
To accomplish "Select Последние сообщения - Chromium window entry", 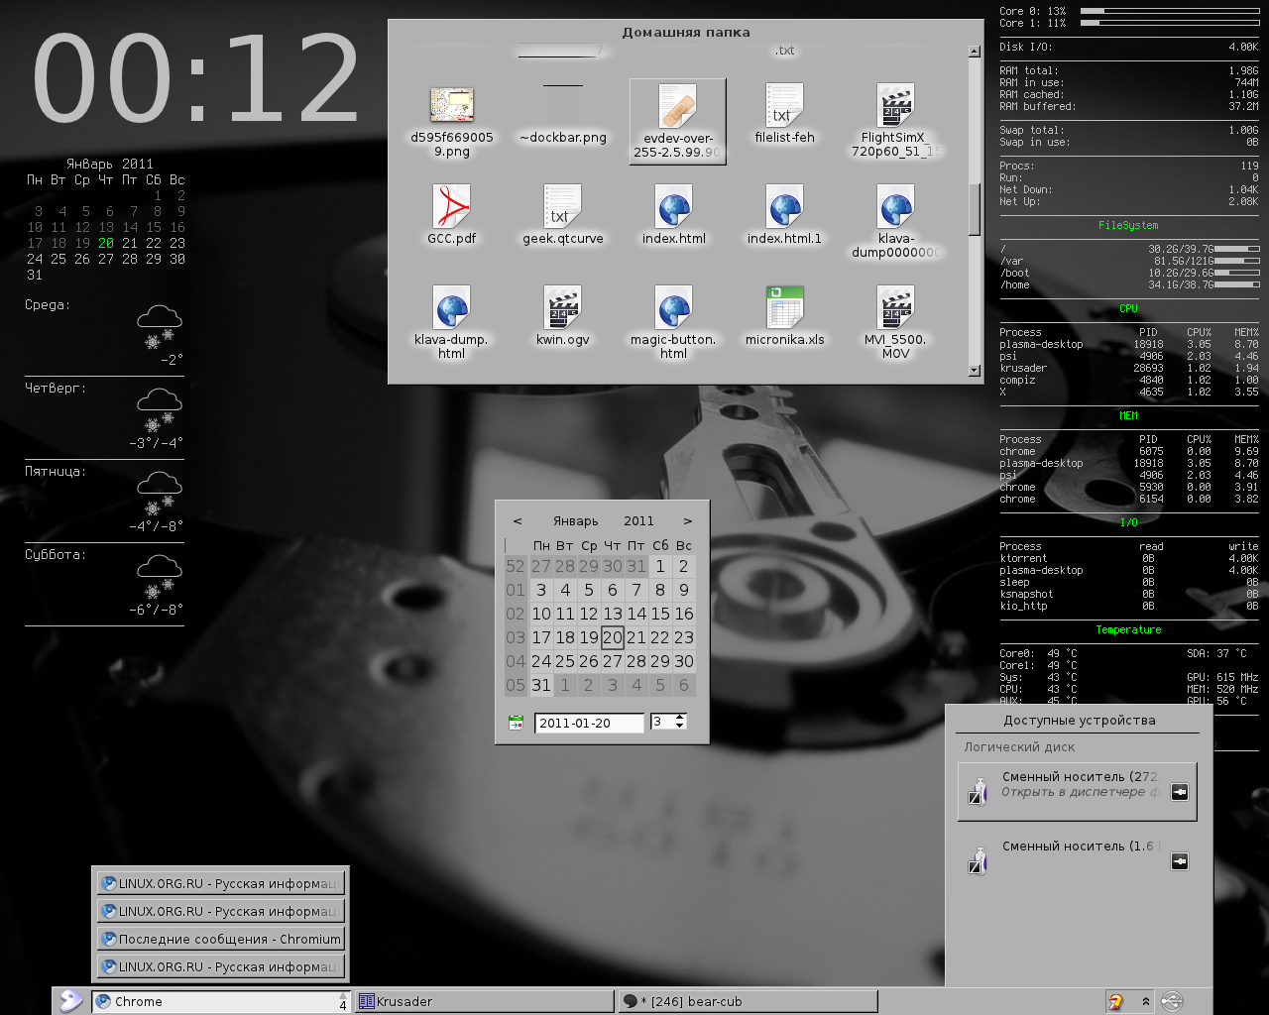I will [x=220, y=939].
